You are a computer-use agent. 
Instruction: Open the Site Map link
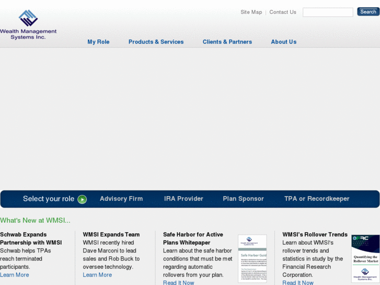(x=251, y=12)
